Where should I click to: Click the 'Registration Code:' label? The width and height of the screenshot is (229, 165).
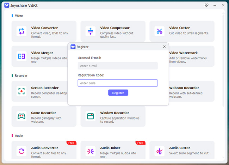tap(91, 75)
